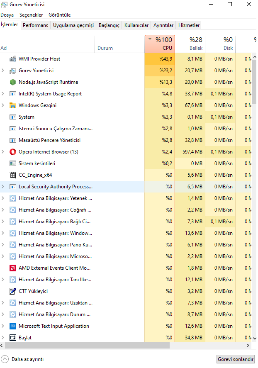Screen dimensions: 258x368
Task: Click the 597,4 MB memory value for Opera
Action: (x=192, y=152)
